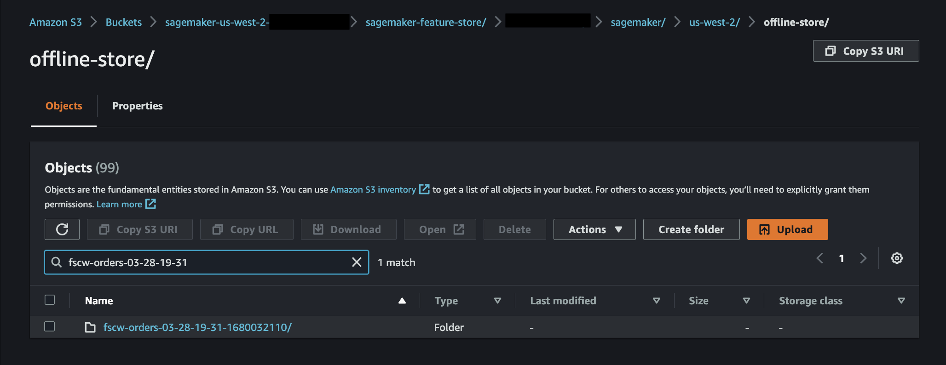Click page number 1 in pagination
946x365 pixels.
(842, 258)
